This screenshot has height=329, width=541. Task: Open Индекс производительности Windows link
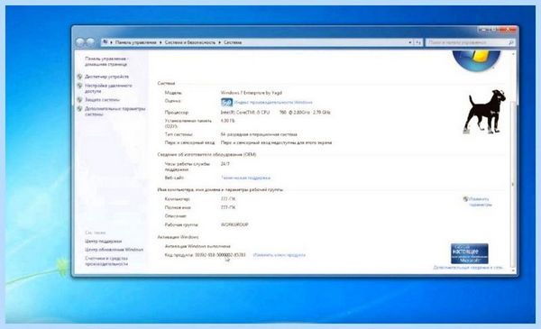tap(273, 103)
